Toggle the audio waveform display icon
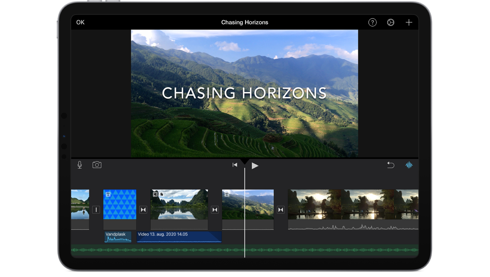The width and height of the screenshot is (490, 277). click(409, 165)
